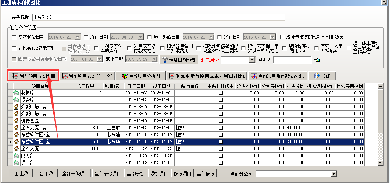Viewport: 390px width, 183px height.
Task: Click the 表头标题 text field
Action: pyautogui.click(x=159, y=17)
